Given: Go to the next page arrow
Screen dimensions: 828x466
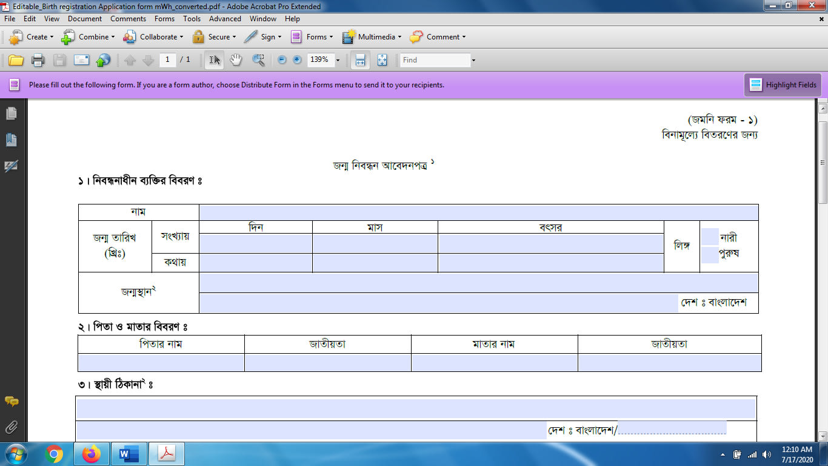Looking at the screenshot, I should (148, 60).
